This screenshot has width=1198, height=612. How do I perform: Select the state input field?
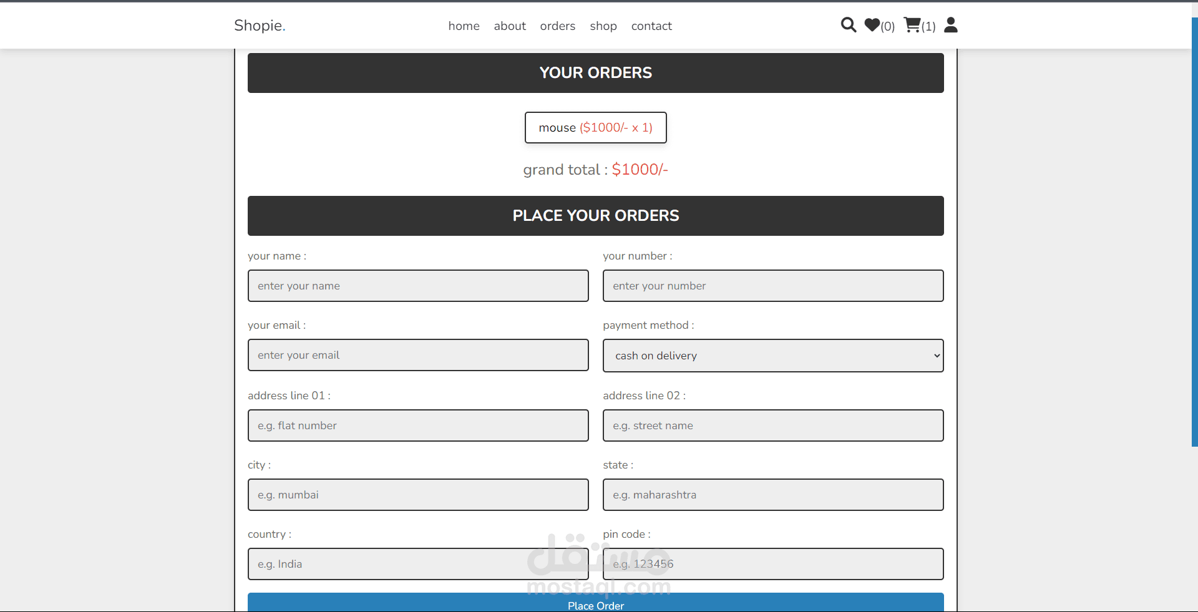click(x=773, y=495)
